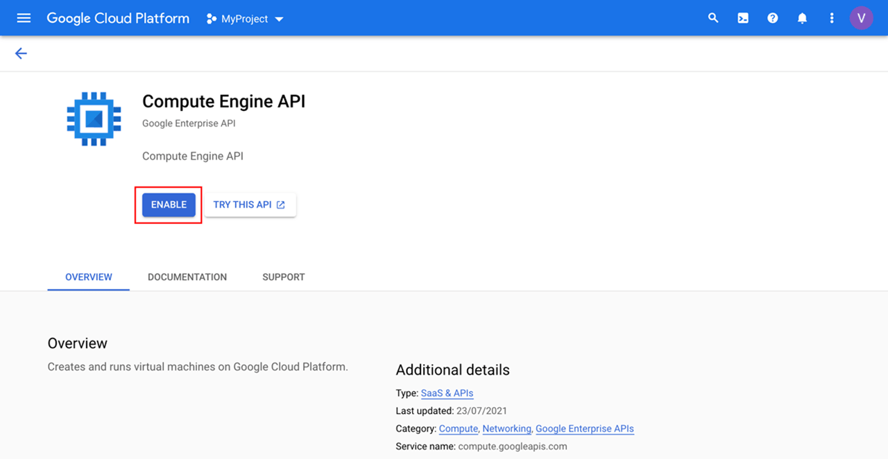
Task: Open the Compute category link
Action: pyautogui.click(x=459, y=428)
